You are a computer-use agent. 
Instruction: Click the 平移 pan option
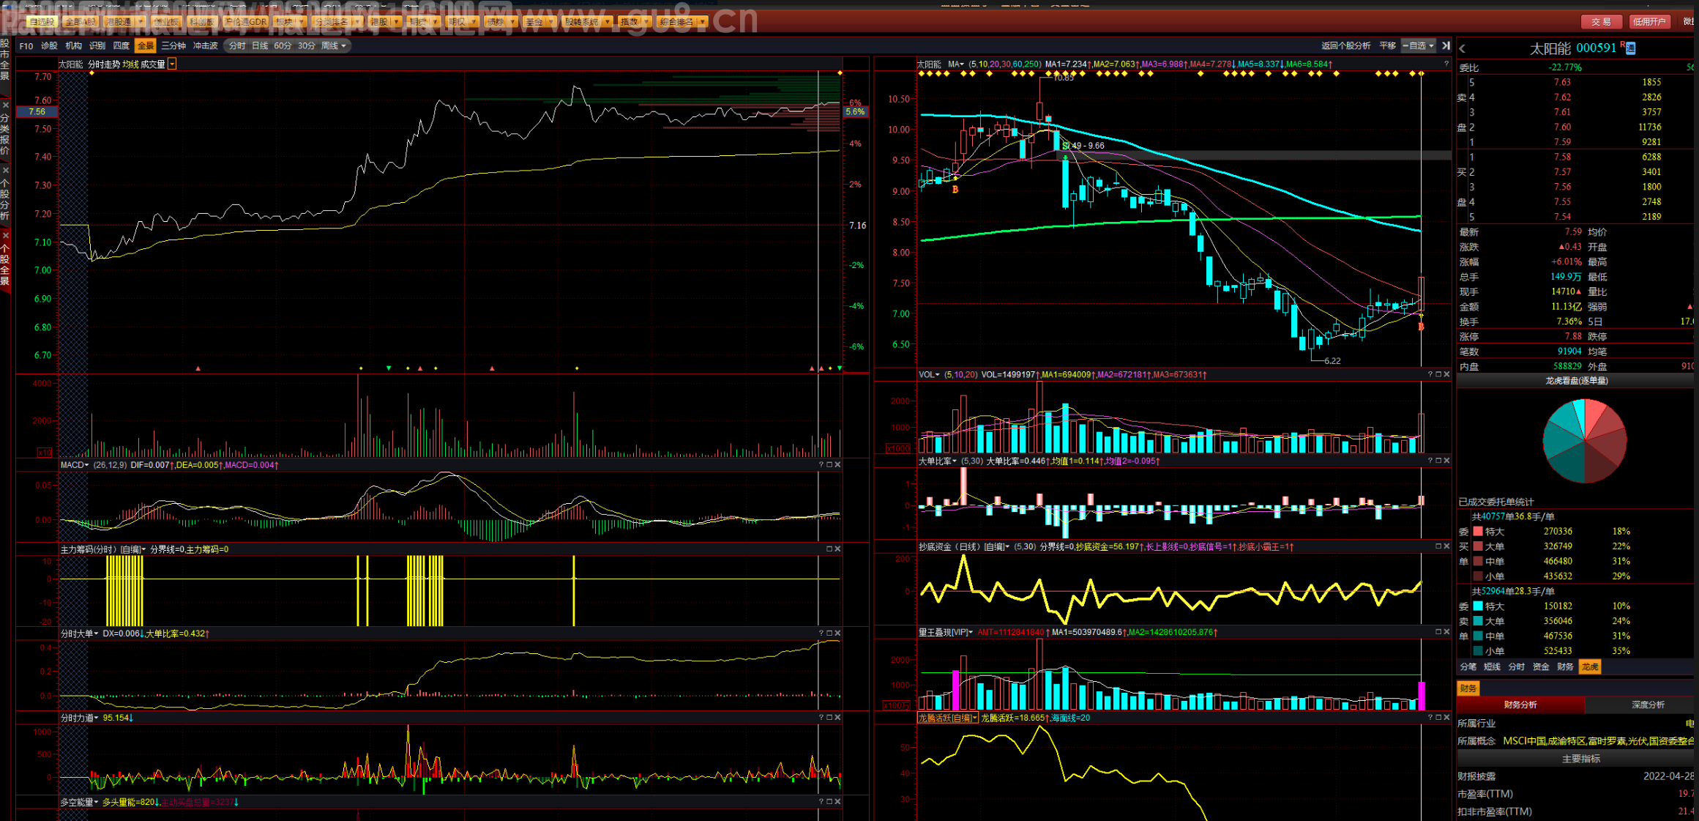[1387, 46]
